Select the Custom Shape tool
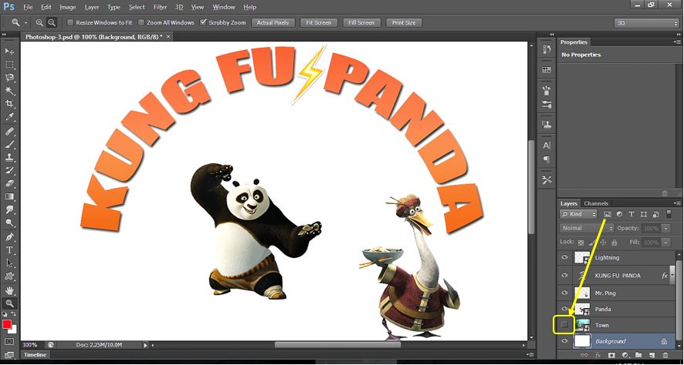 click(x=9, y=276)
